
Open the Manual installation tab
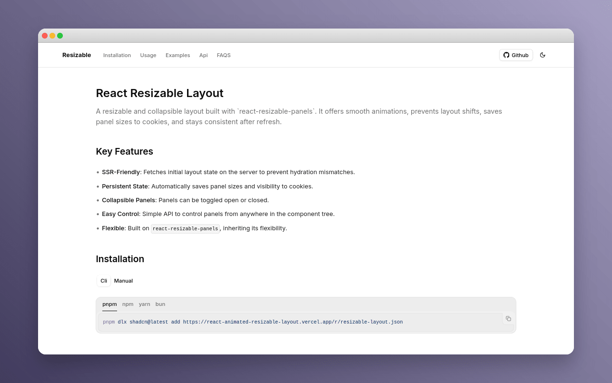pos(123,281)
